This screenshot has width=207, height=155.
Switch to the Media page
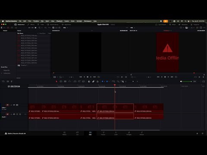tap(64, 133)
